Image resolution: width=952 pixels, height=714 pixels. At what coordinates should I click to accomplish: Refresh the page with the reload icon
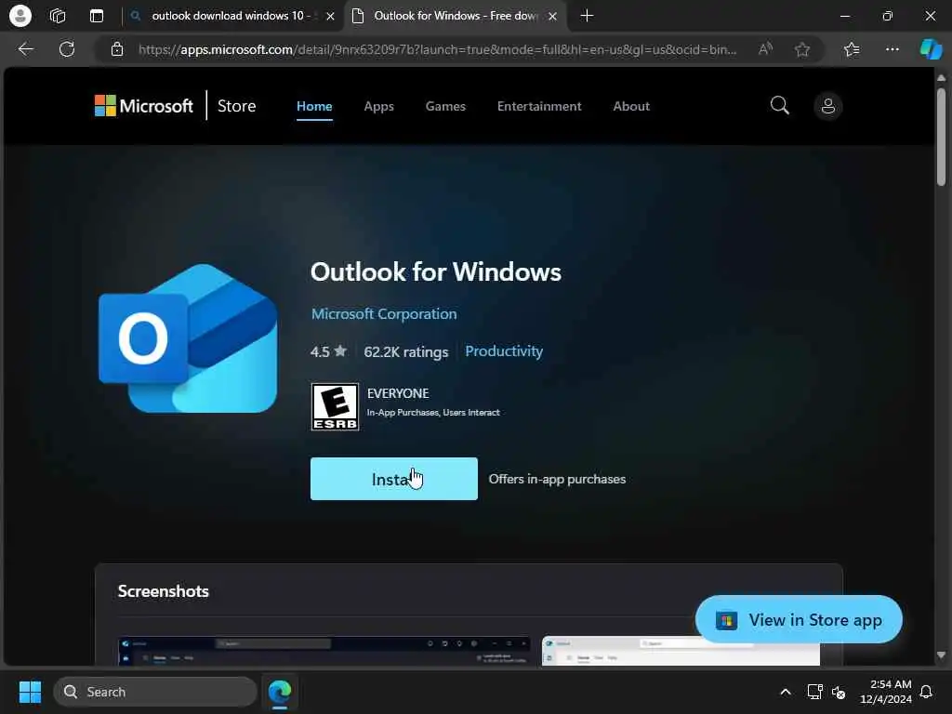pos(67,49)
